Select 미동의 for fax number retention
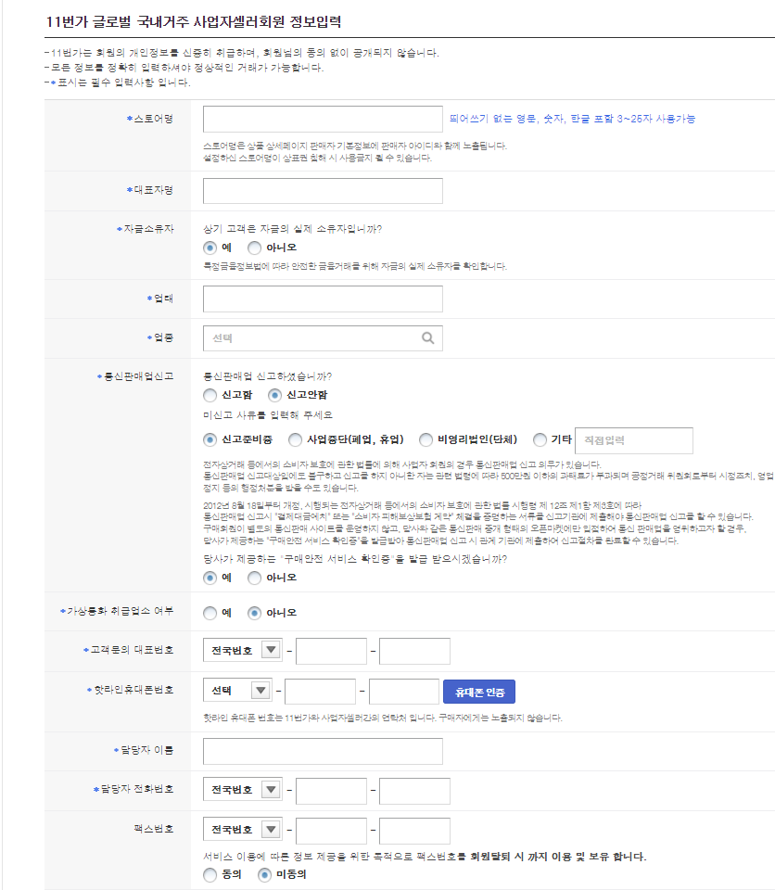The width and height of the screenshot is (775, 890). [264, 874]
